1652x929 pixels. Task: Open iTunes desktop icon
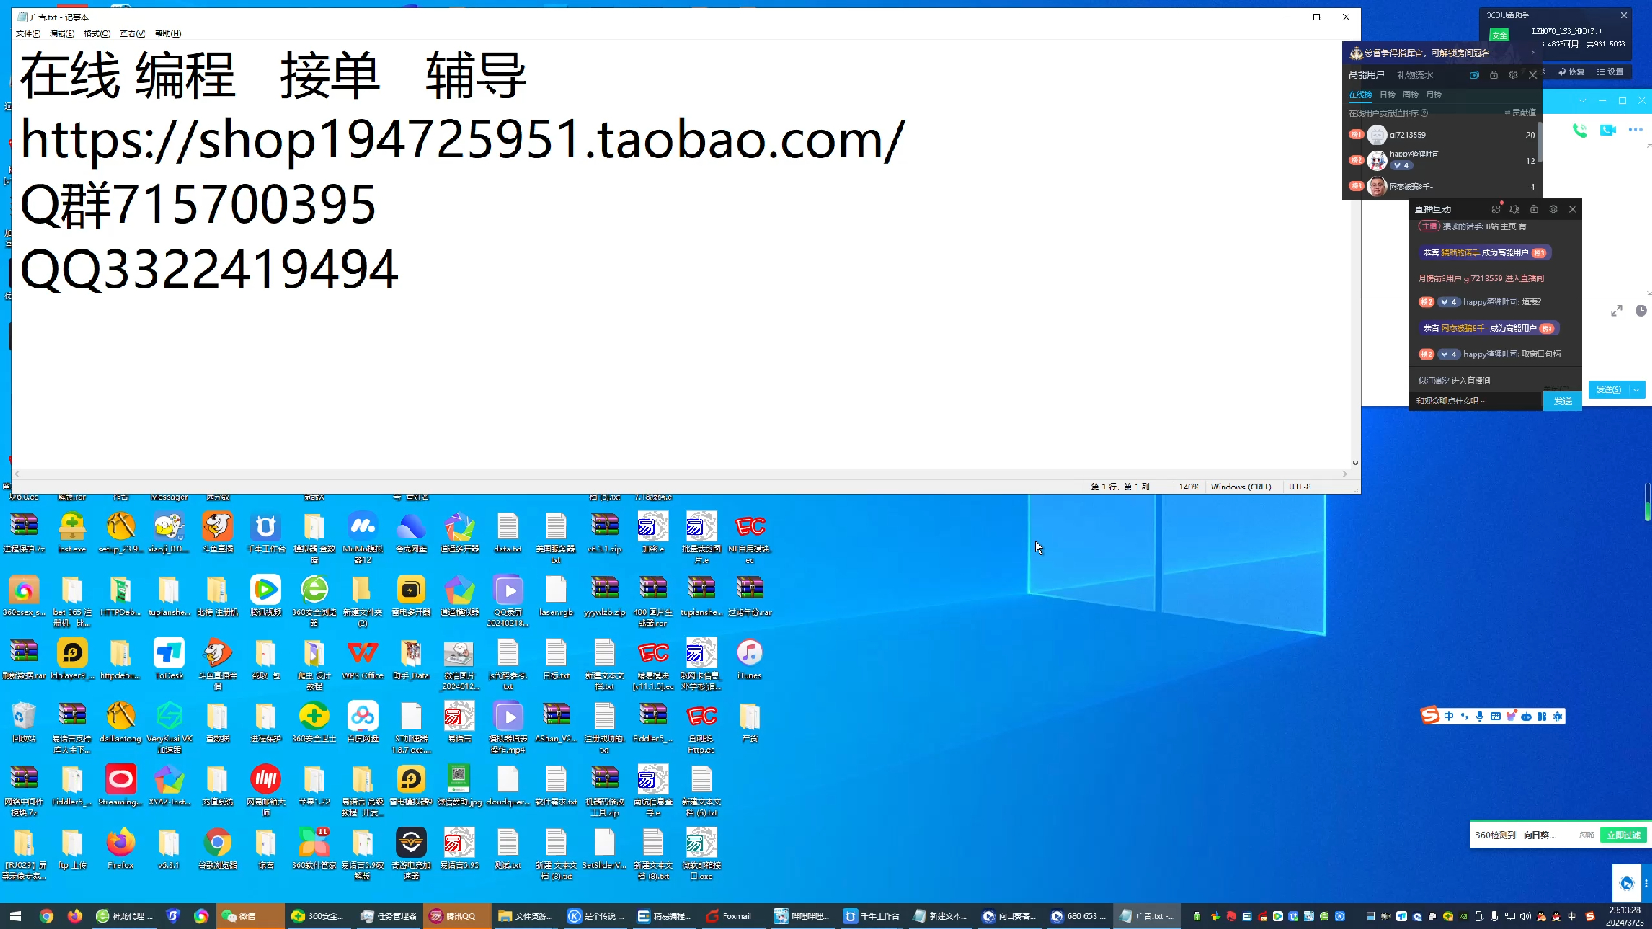[749, 659]
